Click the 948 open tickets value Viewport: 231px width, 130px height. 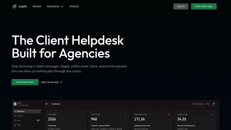(x=94, y=119)
